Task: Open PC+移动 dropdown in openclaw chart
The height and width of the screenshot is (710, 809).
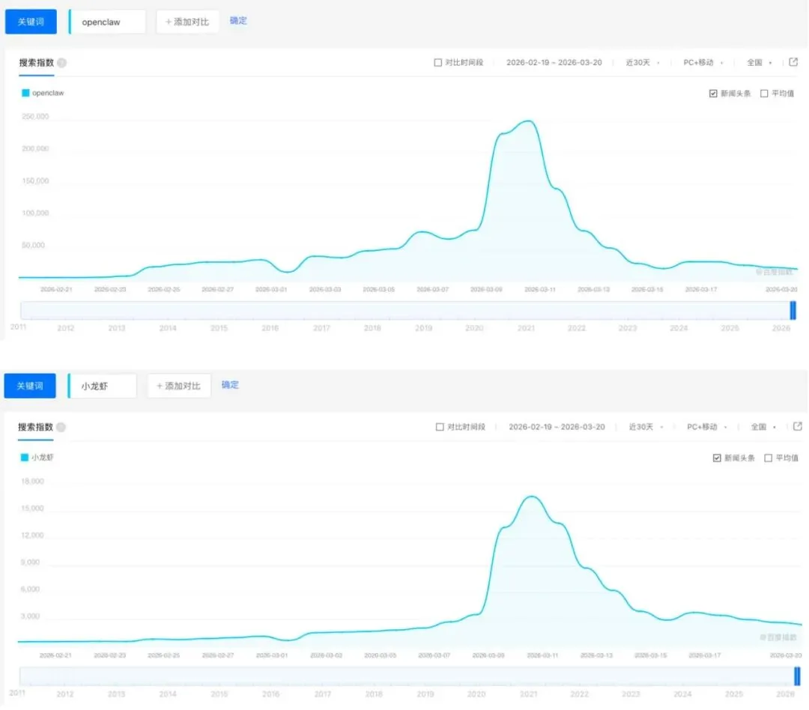Action: point(703,62)
